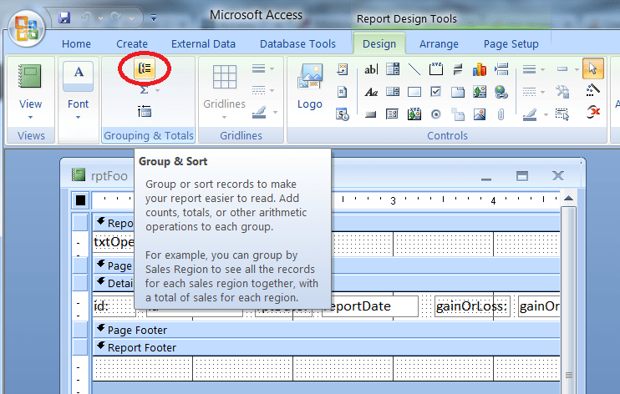620x394 pixels.
Task: Toggle Use Control Wizards wand
Action: point(592,90)
